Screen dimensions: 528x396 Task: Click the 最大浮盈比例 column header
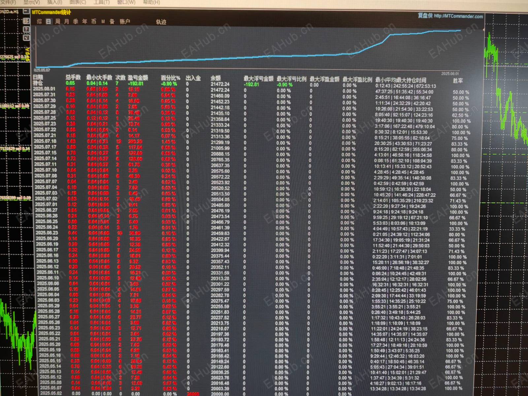357,80
